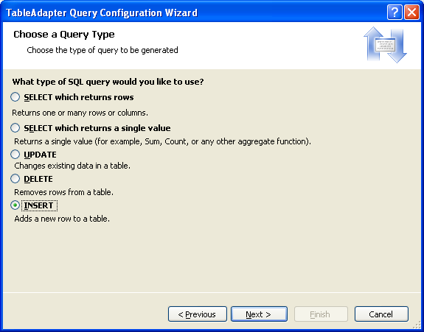Click the wizard title bar text
The height and width of the screenshot is (332, 424).
(102, 13)
